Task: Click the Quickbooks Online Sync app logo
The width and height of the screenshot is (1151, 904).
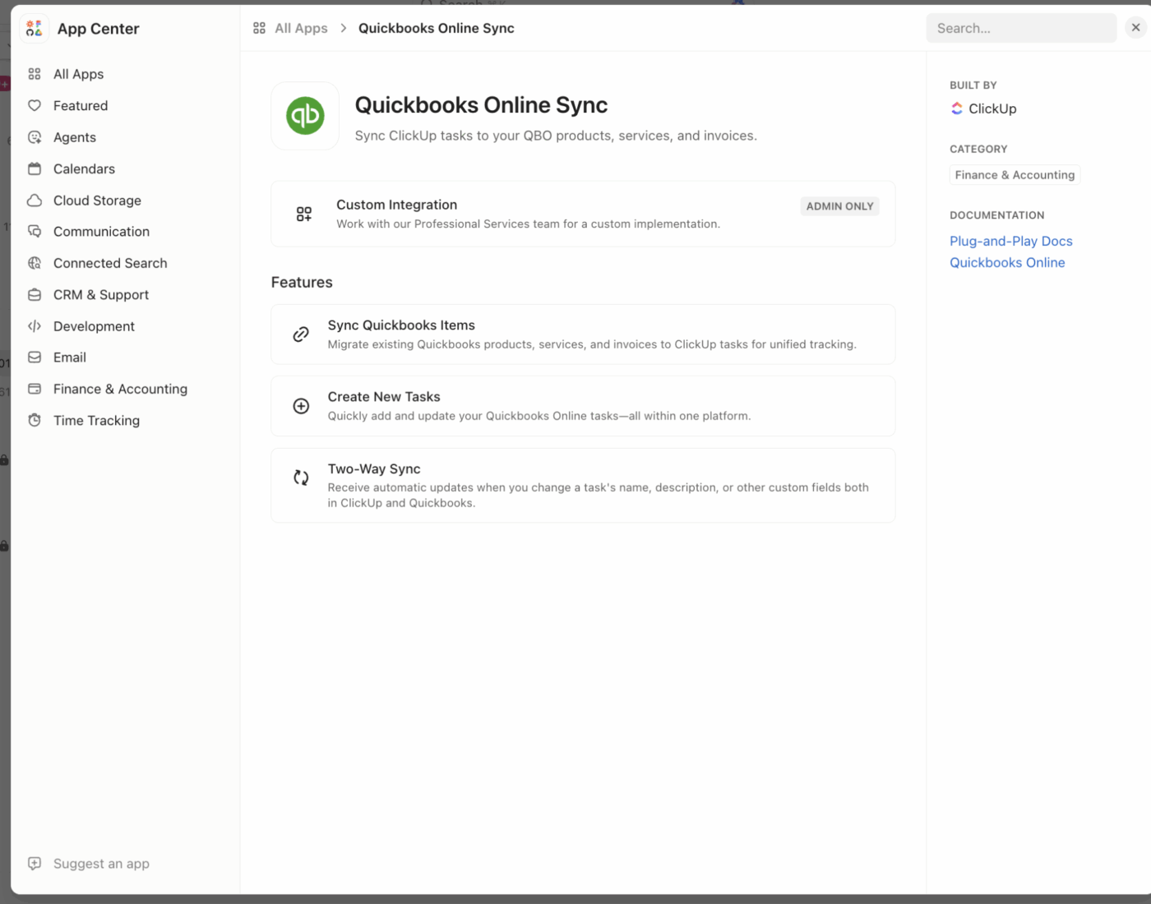Action: [x=305, y=115]
